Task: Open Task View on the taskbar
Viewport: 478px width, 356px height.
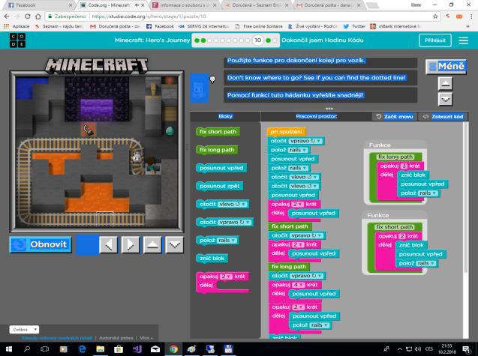Action: pos(45,349)
